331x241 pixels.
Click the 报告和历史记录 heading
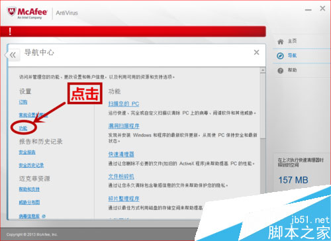click(41, 142)
